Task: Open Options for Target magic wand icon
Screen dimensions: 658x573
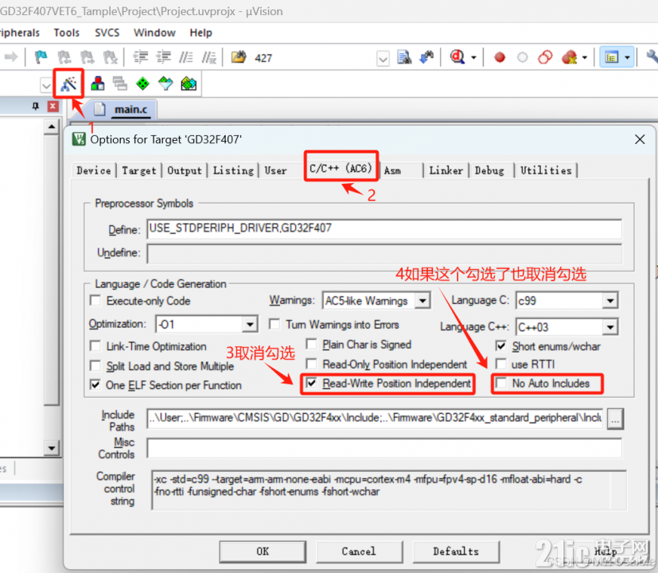Action: (x=68, y=84)
